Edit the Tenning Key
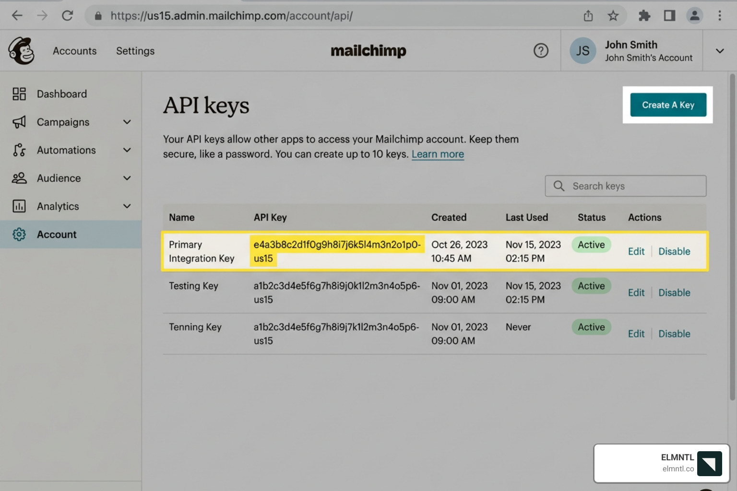The height and width of the screenshot is (491, 737). (x=636, y=334)
